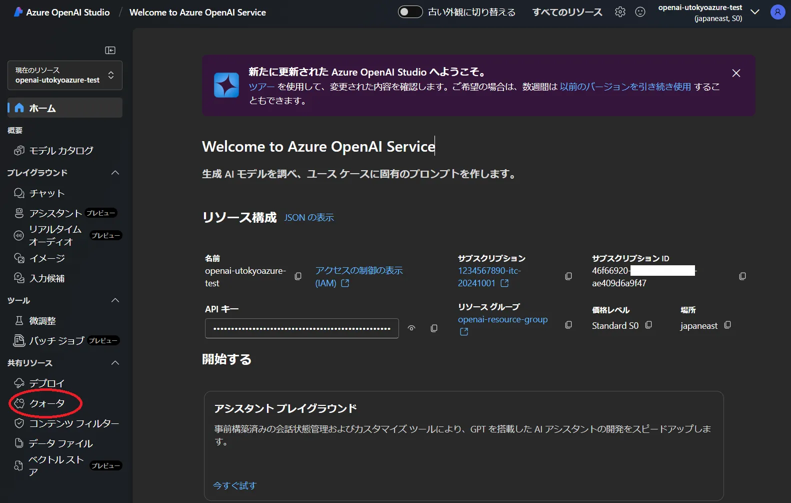Click the feedback smiley face icon
The width and height of the screenshot is (791, 503).
point(640,12)
